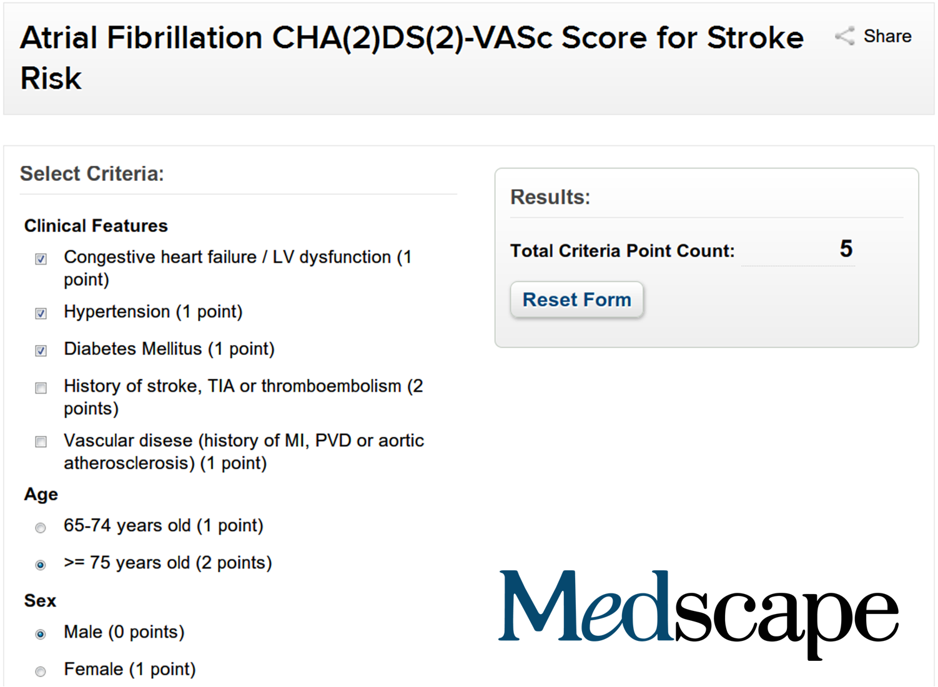
Task: Disable the Diabetes Mellitus checkbox
Action: pyautogui.click(x=40, y=351)
